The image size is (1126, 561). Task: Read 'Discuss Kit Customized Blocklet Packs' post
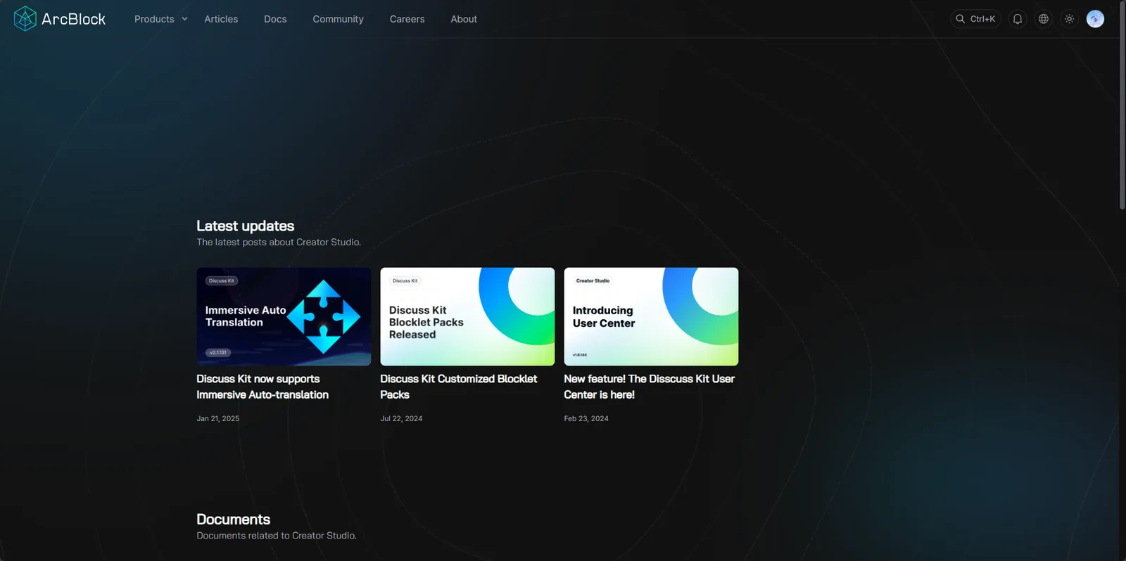(459, 387)
